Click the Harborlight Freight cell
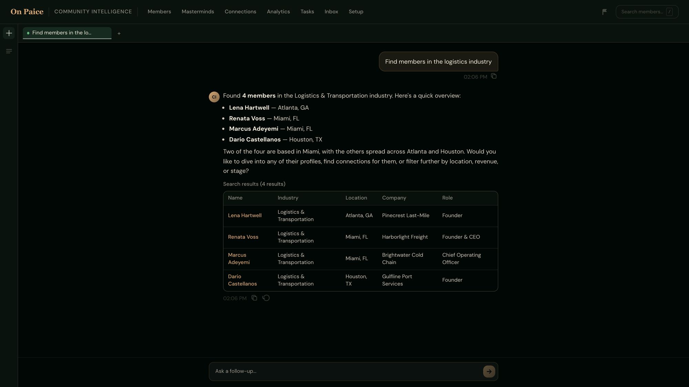Viewport: 689px width, 387px height. tap(405, 237)
